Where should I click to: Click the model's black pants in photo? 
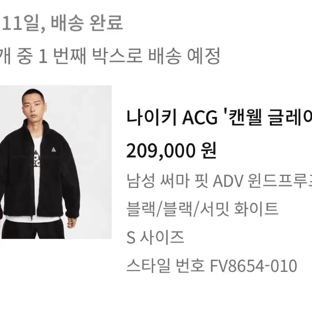pos(33,229)
